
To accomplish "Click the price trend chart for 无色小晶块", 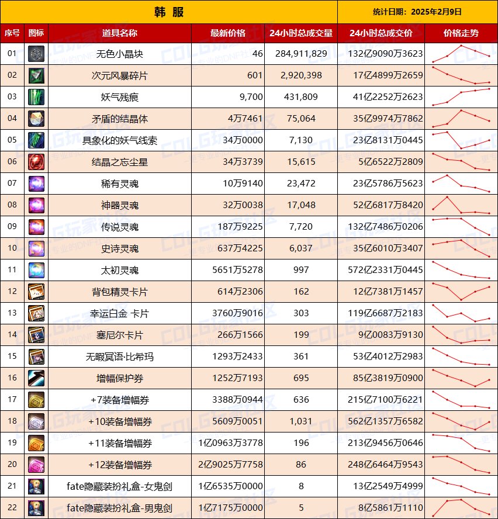I will [x=461, y=54].
